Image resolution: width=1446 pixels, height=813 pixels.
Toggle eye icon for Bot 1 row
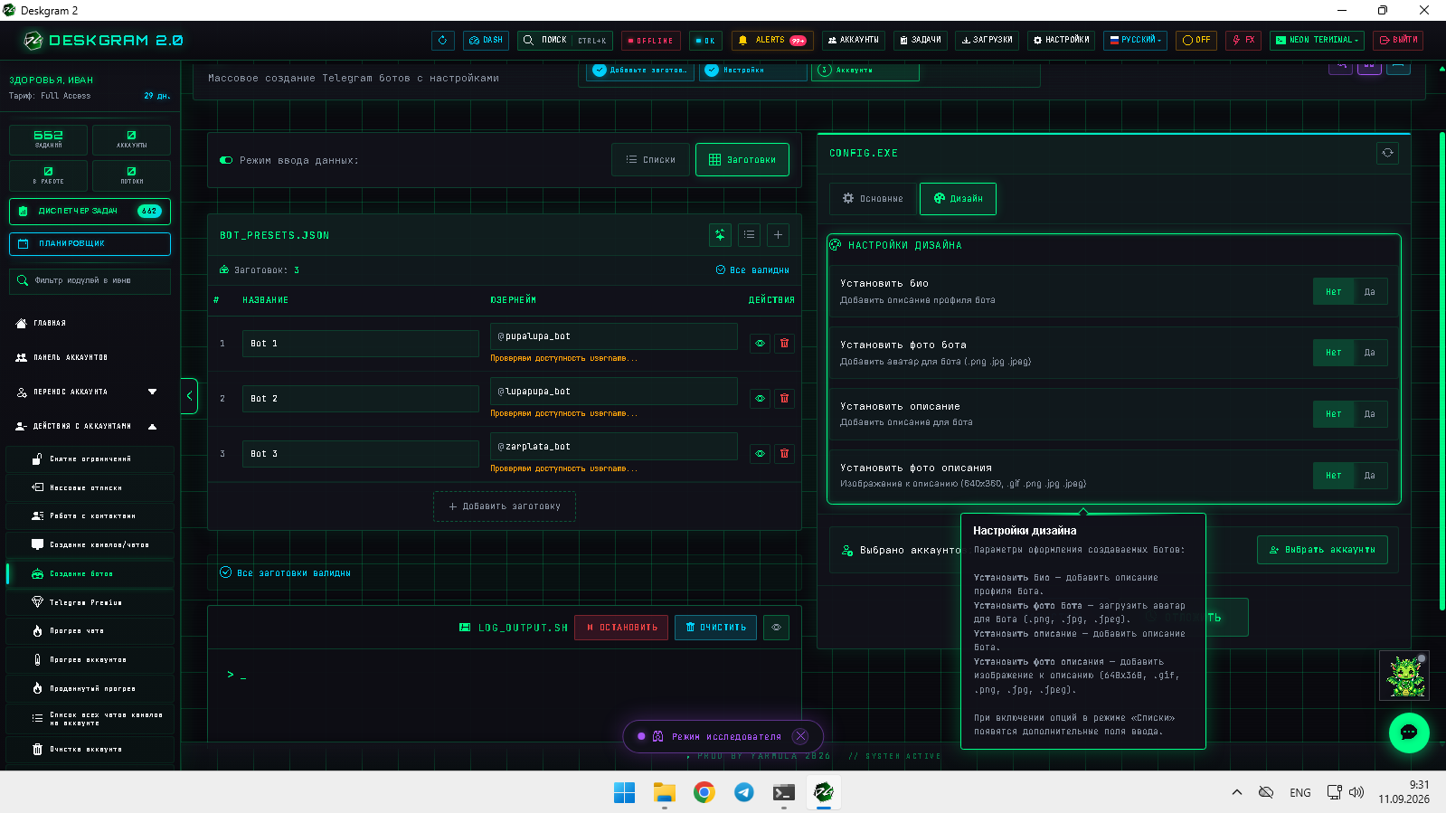760,344
